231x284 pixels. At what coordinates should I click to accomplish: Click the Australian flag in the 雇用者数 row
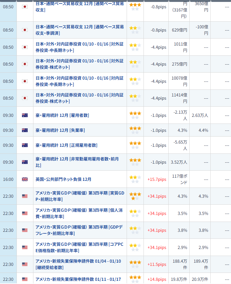click(24, 115)
